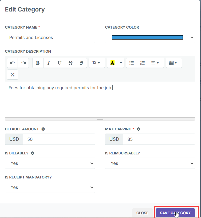Toggle underline text formatting

point(60,63)
